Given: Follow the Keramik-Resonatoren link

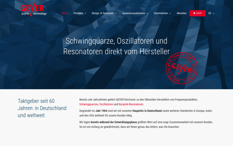Looking at the screenshot, I should click(131, 104).
